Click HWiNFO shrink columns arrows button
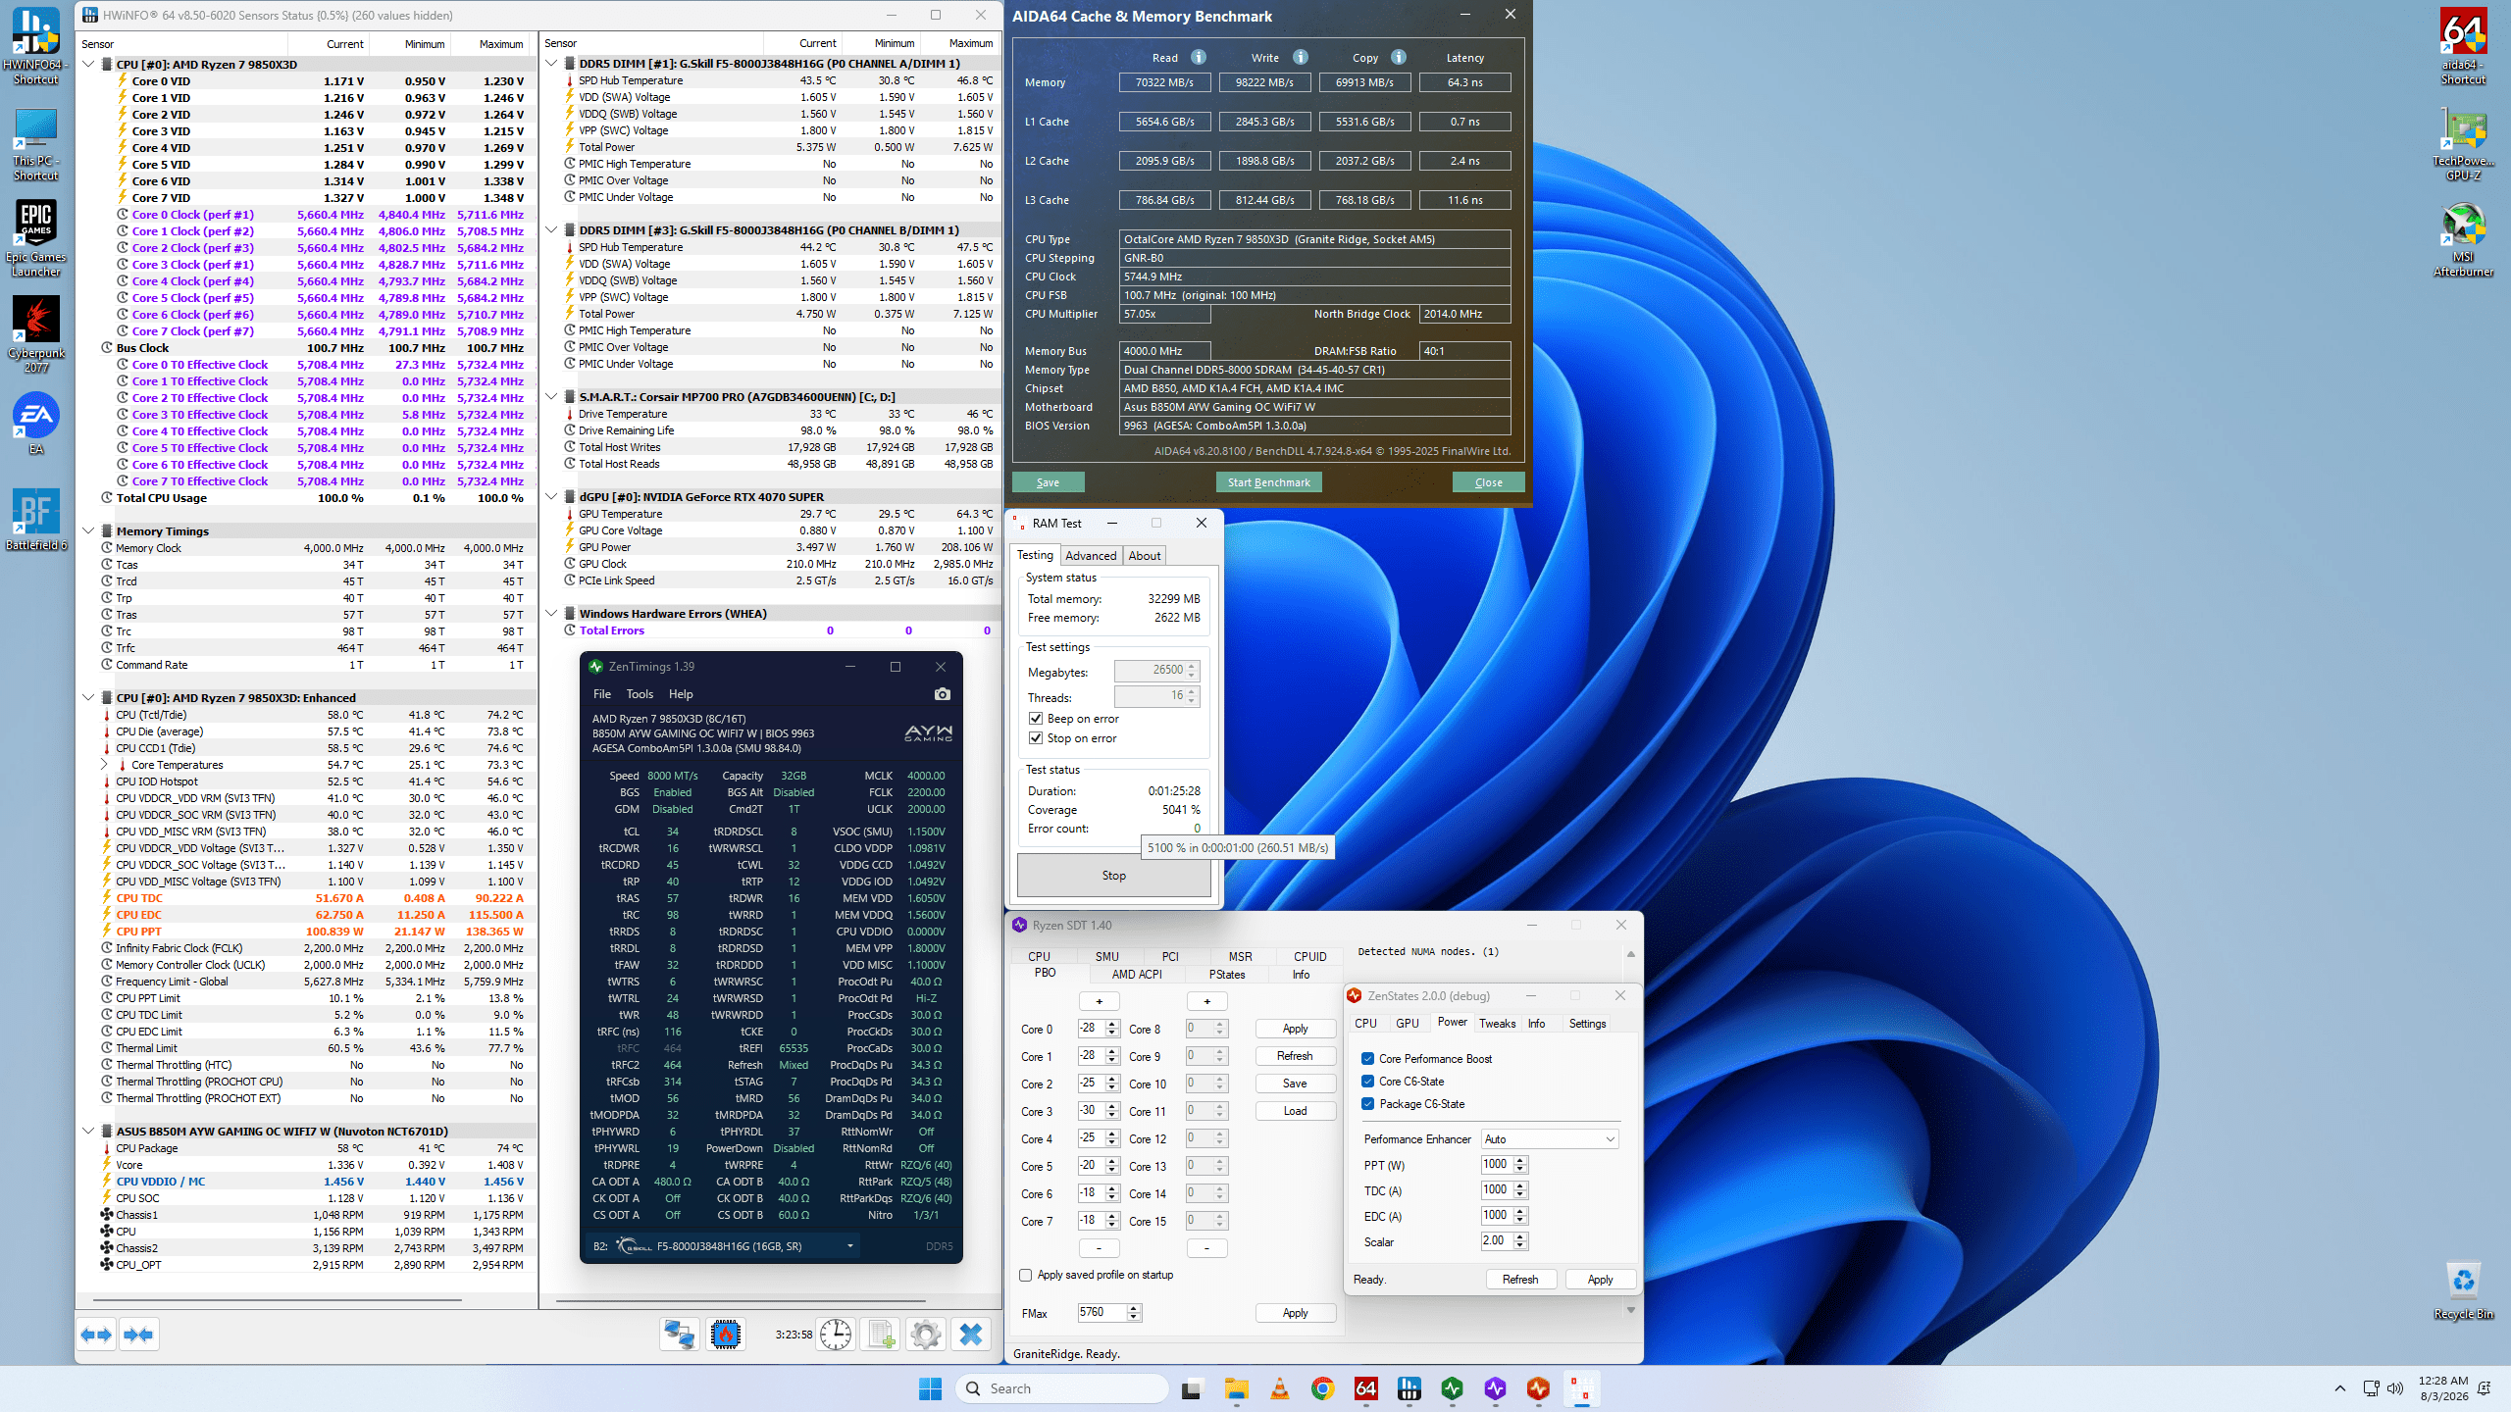The width and height of the screenshot is (2511, 1412). point(138,1334)
